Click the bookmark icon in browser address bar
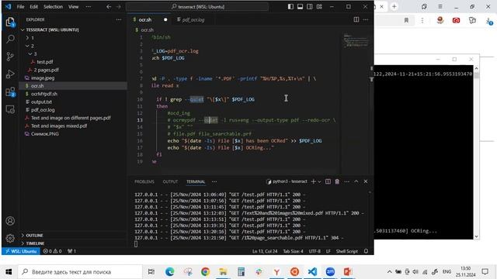This screenshot has height=279, width=497. pyautogui.click(x=406, y=21)
